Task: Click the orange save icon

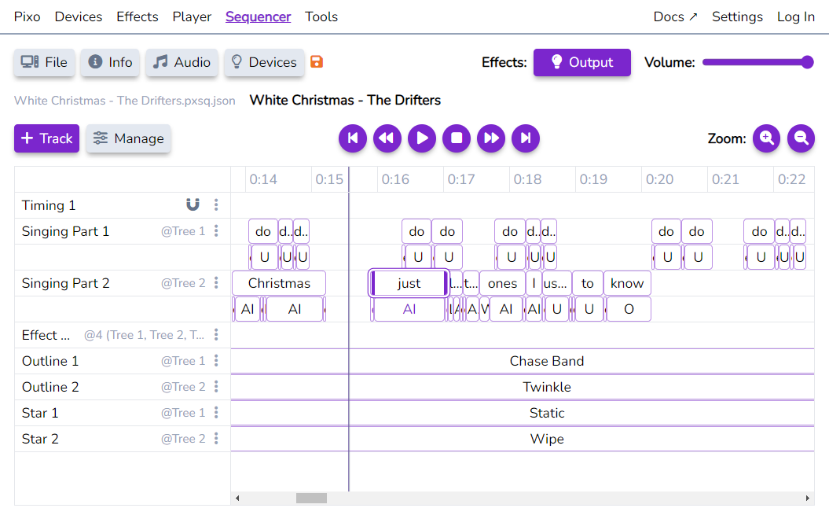Action: (317, 62)
